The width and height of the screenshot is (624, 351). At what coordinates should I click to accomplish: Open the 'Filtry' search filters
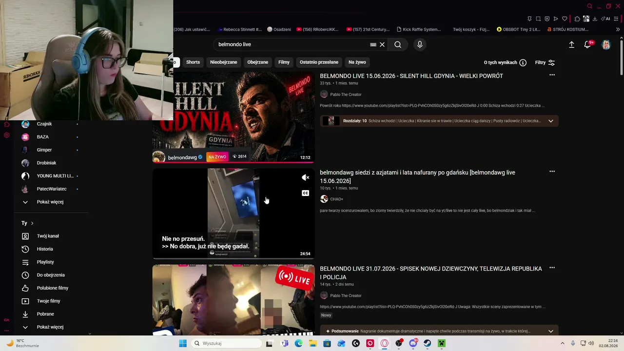coord(545,62)
